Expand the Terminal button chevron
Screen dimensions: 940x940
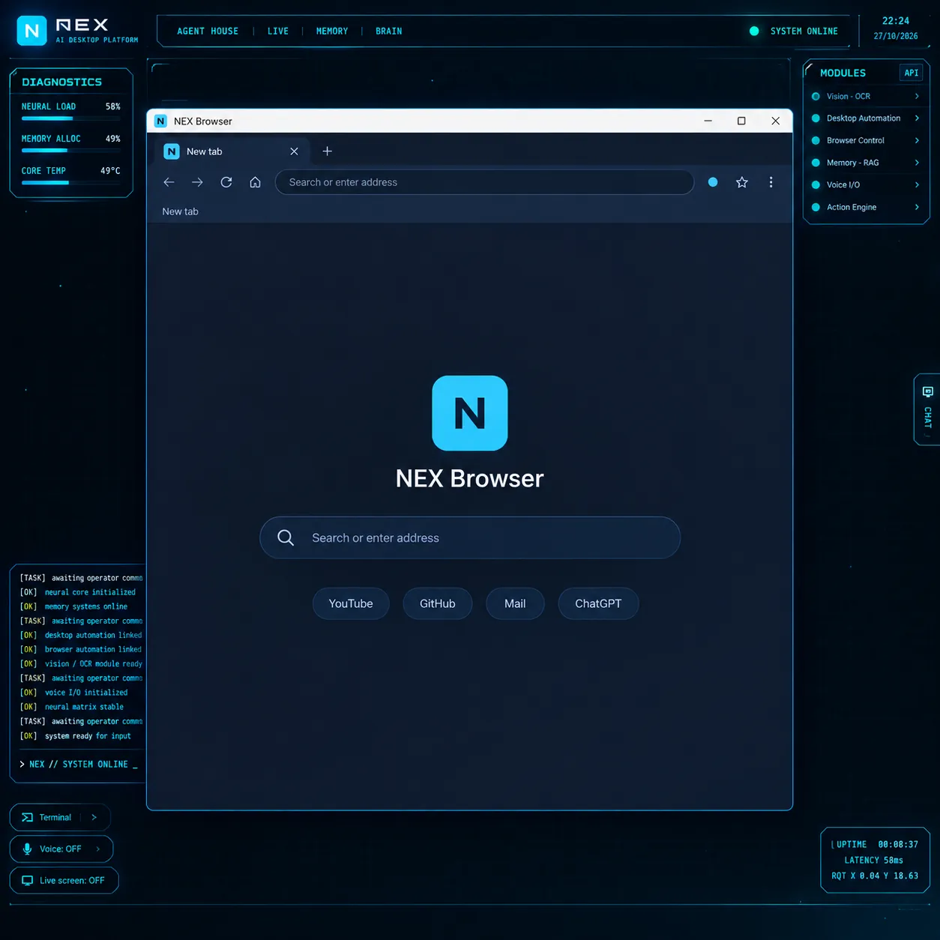tap(94, 817)
